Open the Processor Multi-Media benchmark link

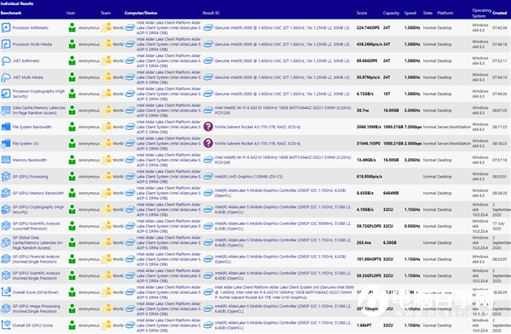32,44
